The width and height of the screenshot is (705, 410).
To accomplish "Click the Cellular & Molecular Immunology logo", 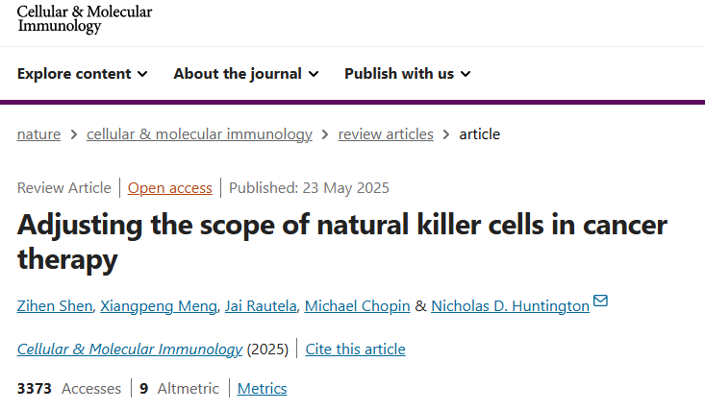I will coord(85,19).
